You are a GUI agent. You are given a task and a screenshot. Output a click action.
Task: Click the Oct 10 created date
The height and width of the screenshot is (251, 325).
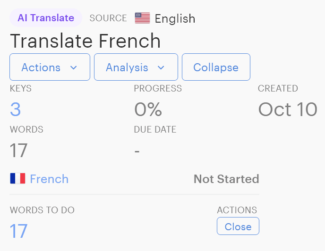tap(287, 109)
